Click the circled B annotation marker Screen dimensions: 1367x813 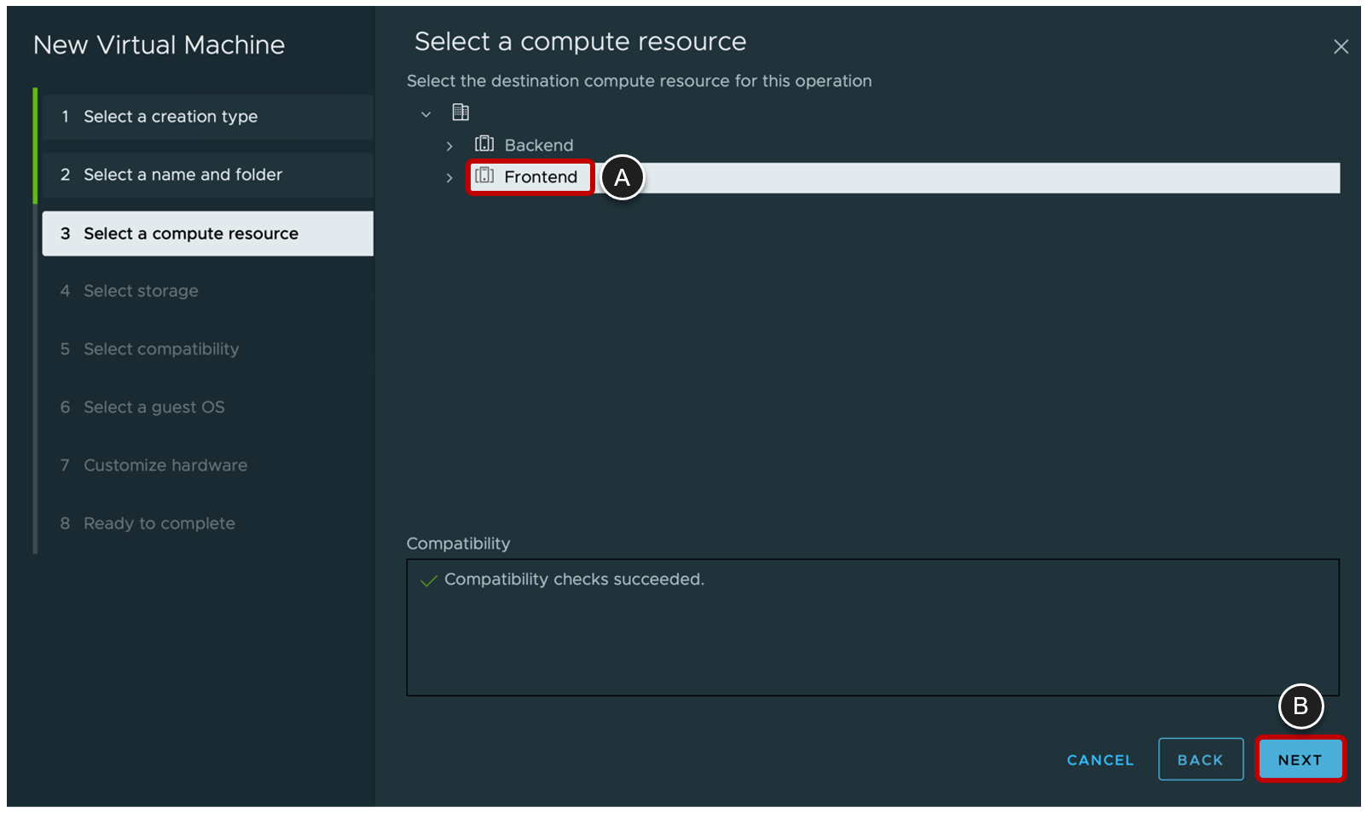(x=1302, y=706)
